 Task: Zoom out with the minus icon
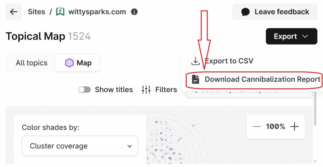[x=257, y=127]
